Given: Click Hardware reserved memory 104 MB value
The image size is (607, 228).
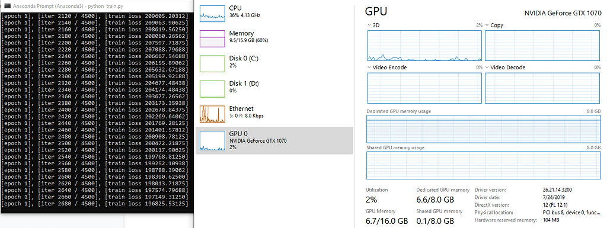Looking at the screenshot, I should point(552,220).
